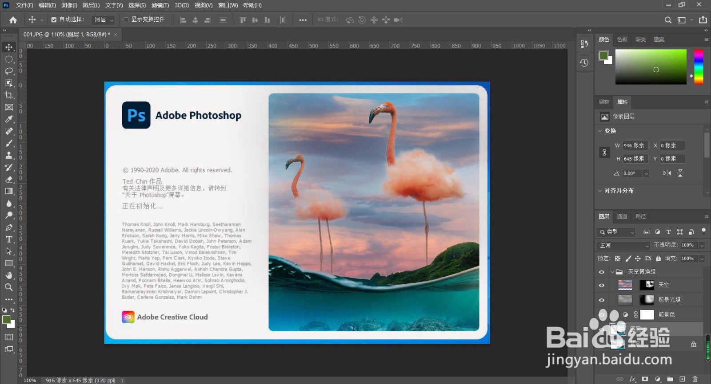Select the Blur tool
This screenshot has height=384, width=711.
tap(9, 203)
